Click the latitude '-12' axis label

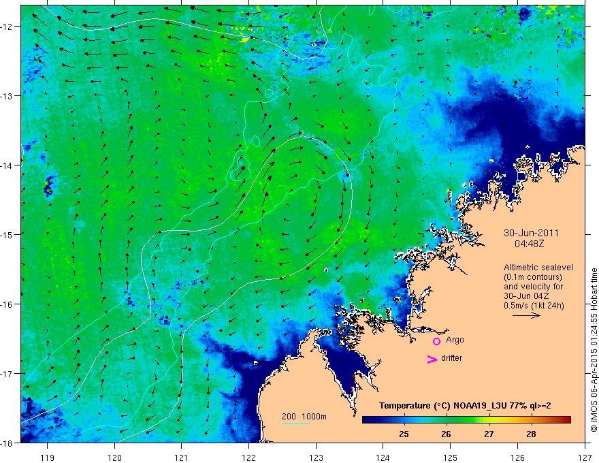(x=7, y=27)
